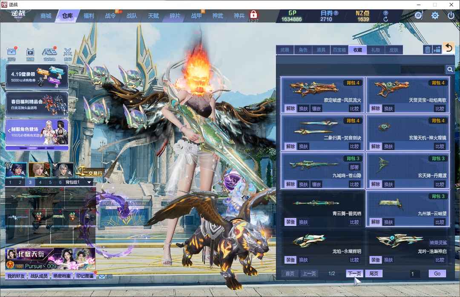This screenshot has width=460, height=297.
Task: Switch to the 角色 inventory tab
Action: click(x=303, y=50)
